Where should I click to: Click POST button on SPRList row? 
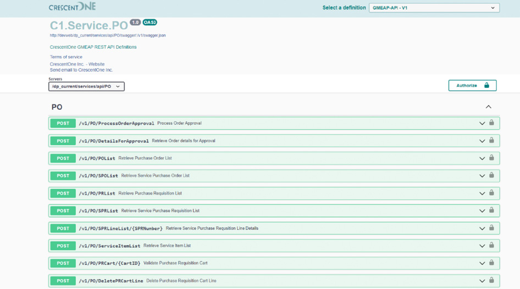63,211
